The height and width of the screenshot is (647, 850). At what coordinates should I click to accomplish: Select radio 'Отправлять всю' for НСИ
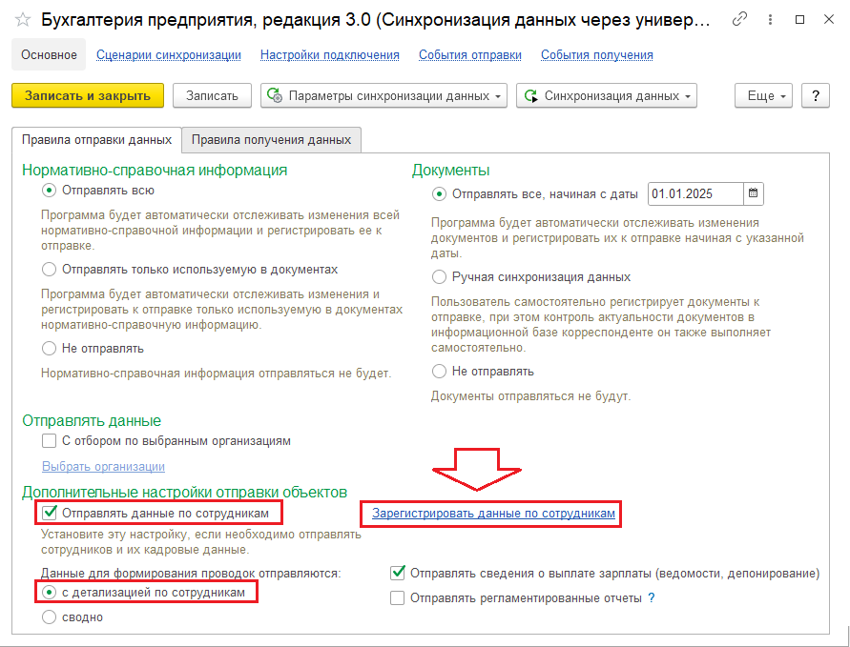(x=49, y=191)
